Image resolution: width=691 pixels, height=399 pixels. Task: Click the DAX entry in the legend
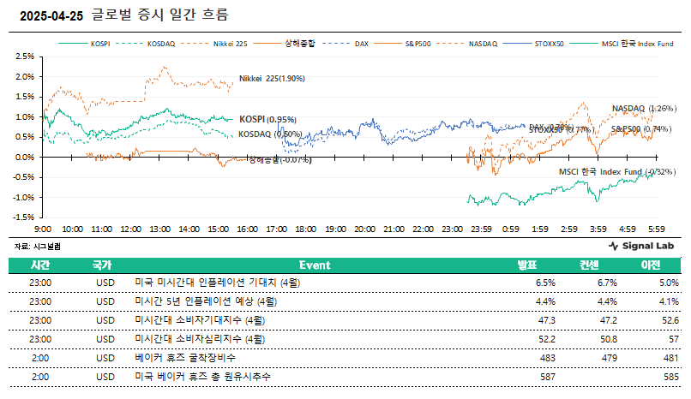point(345,44)
